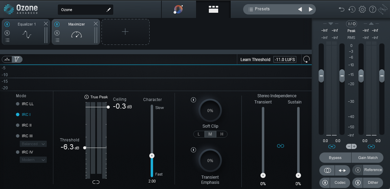The width and height of the screenshot is (390, 189).
Task: Open the help question mark icon
Action: tap(372, 9)
